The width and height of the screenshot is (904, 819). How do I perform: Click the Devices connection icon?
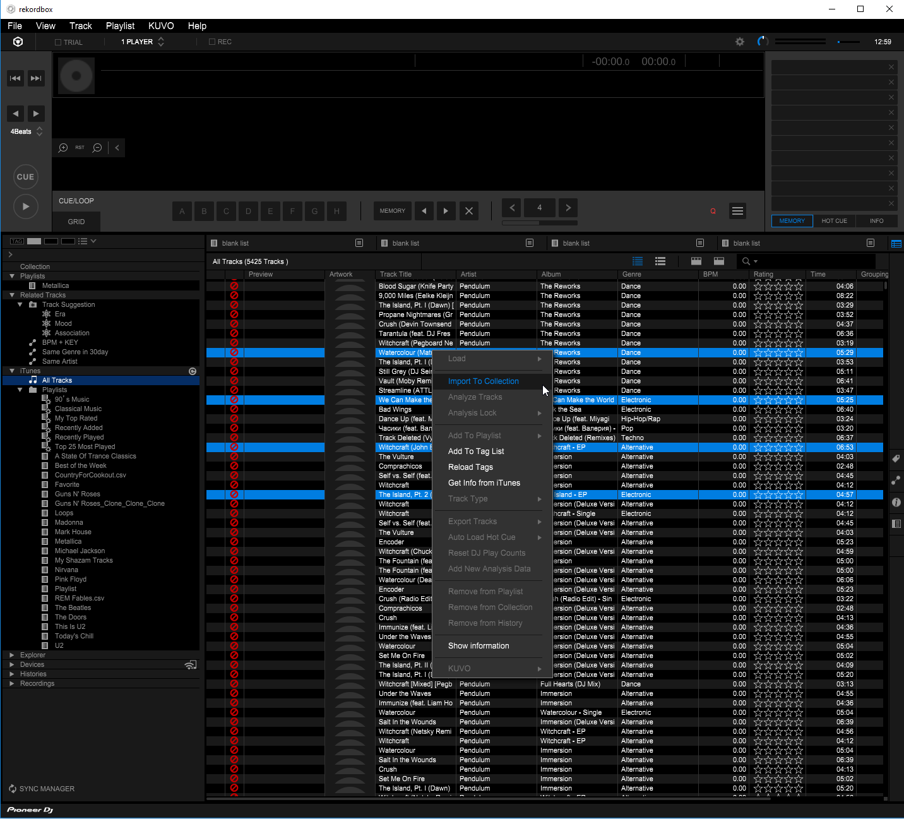point(190,665)
